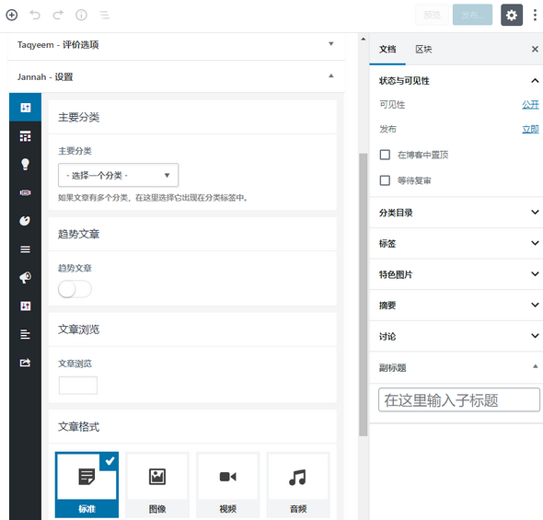This screenshot has height=520, width=543.
Task: Switch to the 文档 tab
Action: pos(387,50)
